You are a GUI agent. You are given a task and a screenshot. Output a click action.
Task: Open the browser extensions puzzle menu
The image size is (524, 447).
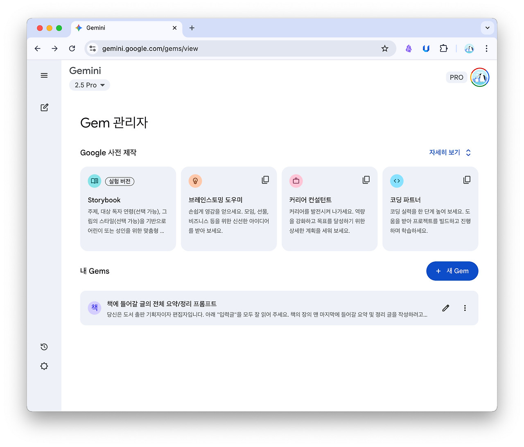[x=444, y=49]
